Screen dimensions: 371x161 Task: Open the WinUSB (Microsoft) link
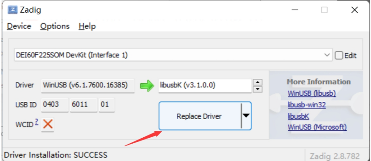[317, 127]
